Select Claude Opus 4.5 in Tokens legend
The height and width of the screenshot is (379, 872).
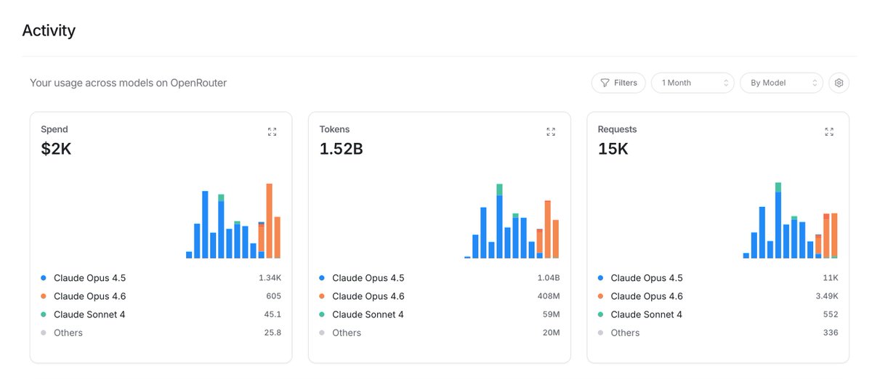tap(368, 278)
